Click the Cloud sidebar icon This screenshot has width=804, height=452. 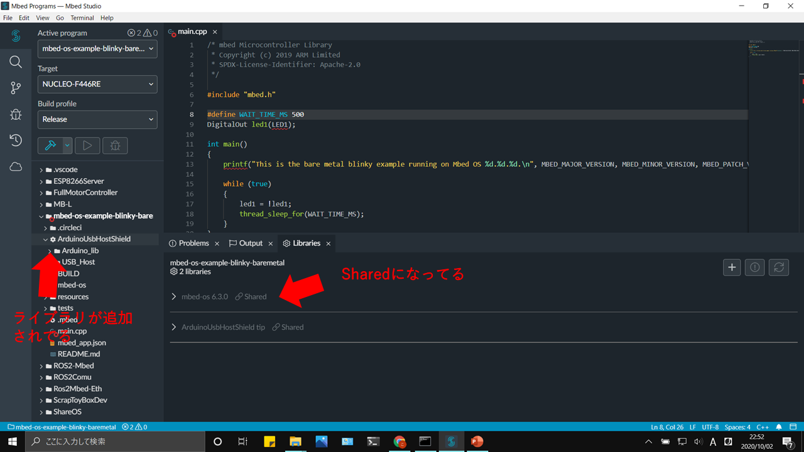16,166
